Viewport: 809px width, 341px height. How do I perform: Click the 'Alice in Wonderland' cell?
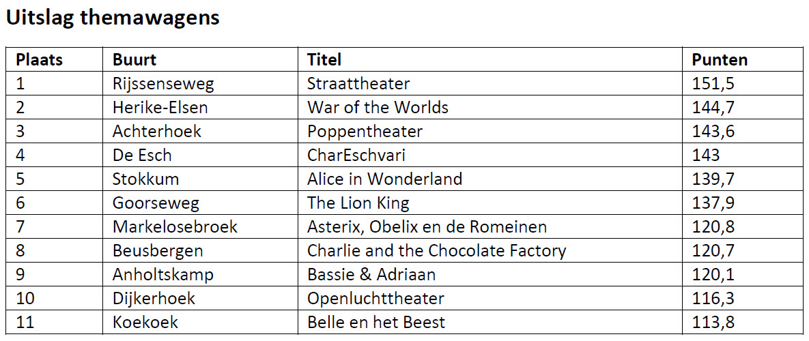(384, 179)
